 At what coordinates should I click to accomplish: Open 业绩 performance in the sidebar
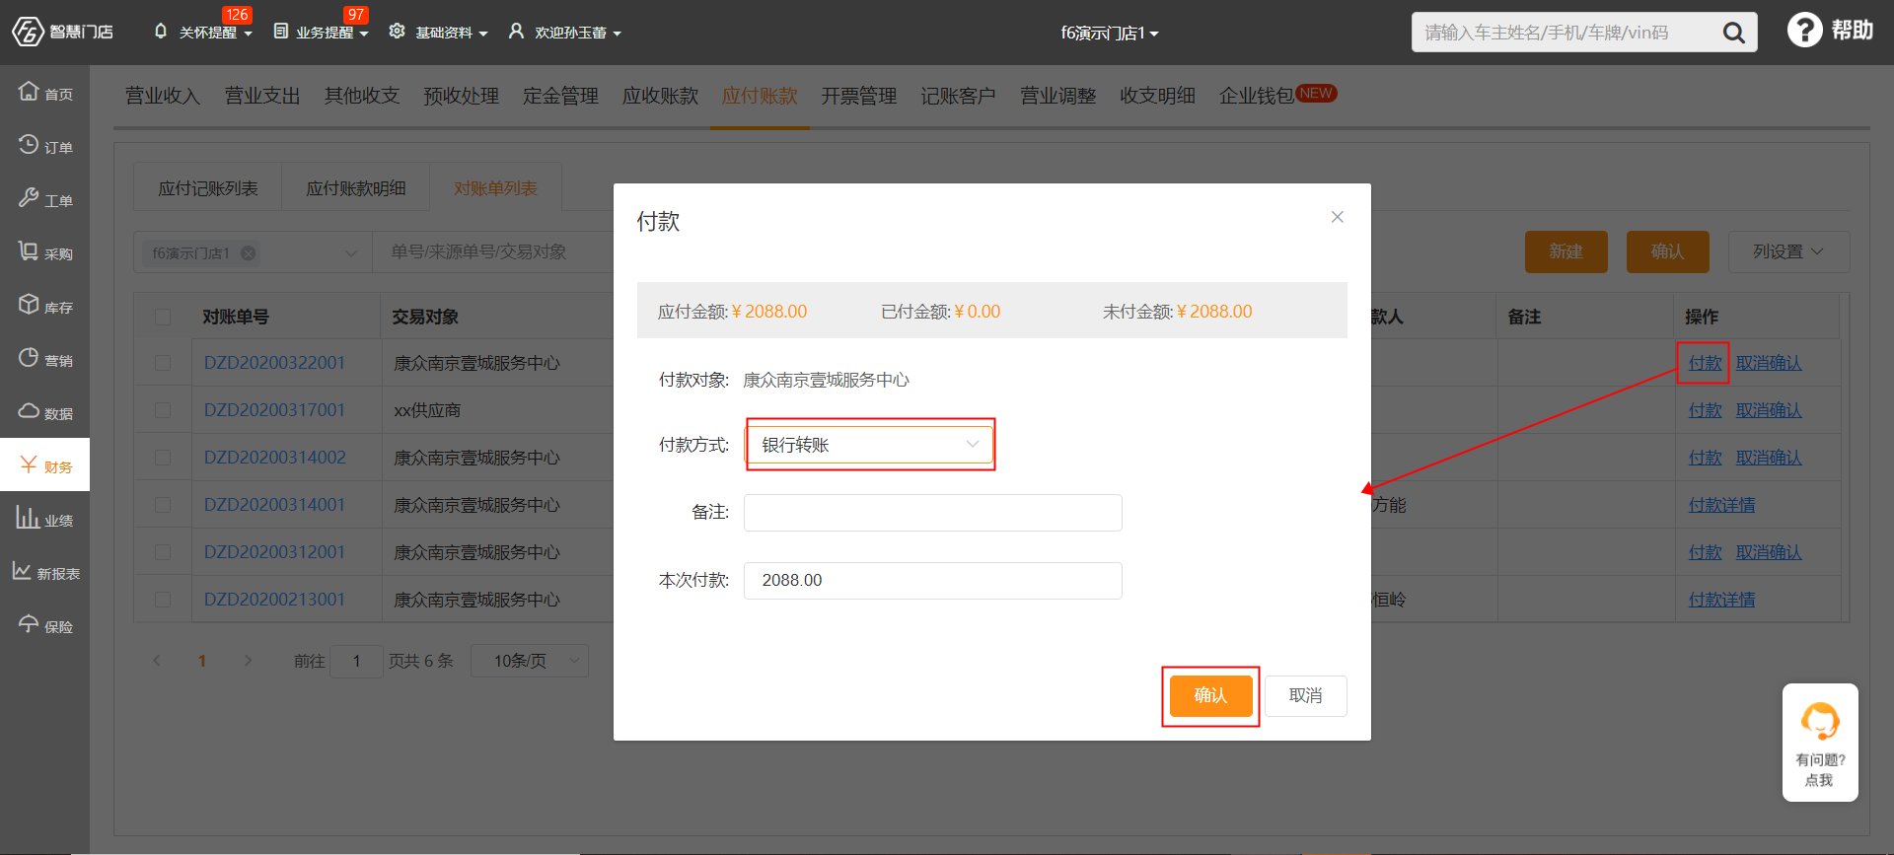click(44, 519)
